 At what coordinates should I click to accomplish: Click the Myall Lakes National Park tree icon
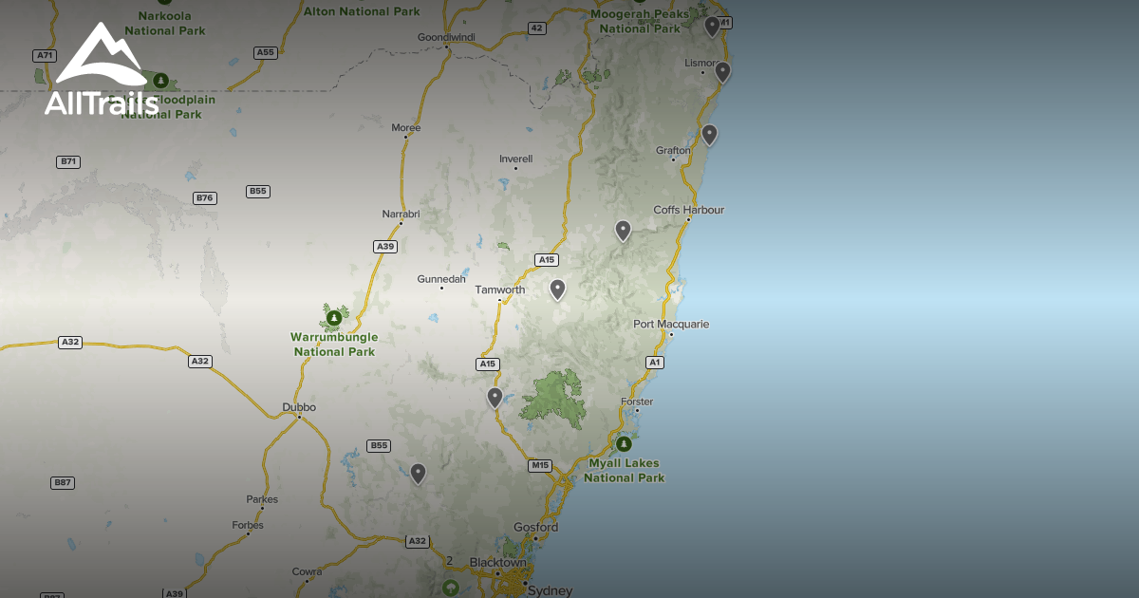624,443
